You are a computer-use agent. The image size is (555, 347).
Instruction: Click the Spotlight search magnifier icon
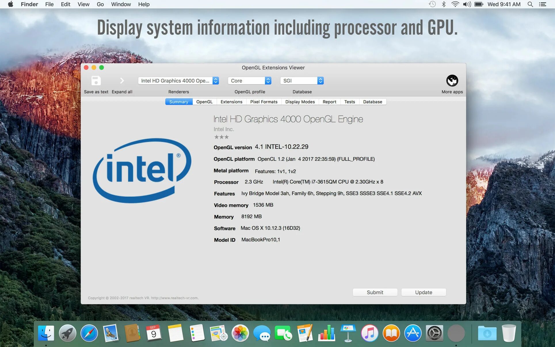click(530, 4)
